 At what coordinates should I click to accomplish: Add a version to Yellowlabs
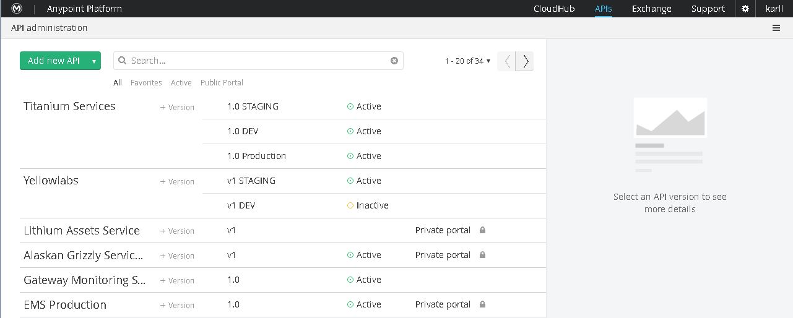point(178,182)
